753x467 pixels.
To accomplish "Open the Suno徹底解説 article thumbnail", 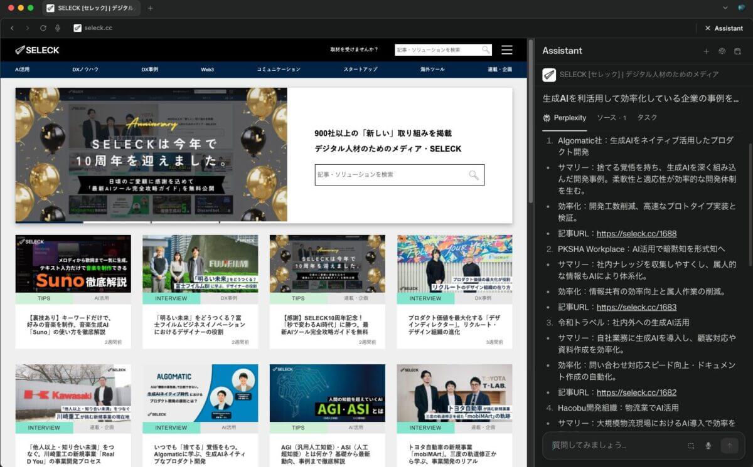I will click(73, 264).
